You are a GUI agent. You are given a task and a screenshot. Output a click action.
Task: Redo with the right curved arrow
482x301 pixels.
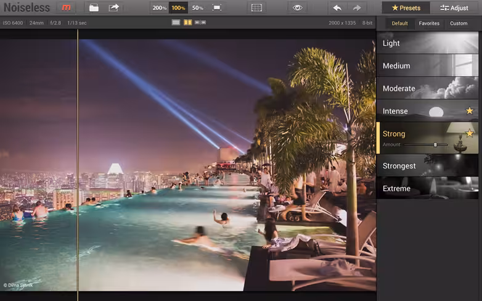pos(357,7)
